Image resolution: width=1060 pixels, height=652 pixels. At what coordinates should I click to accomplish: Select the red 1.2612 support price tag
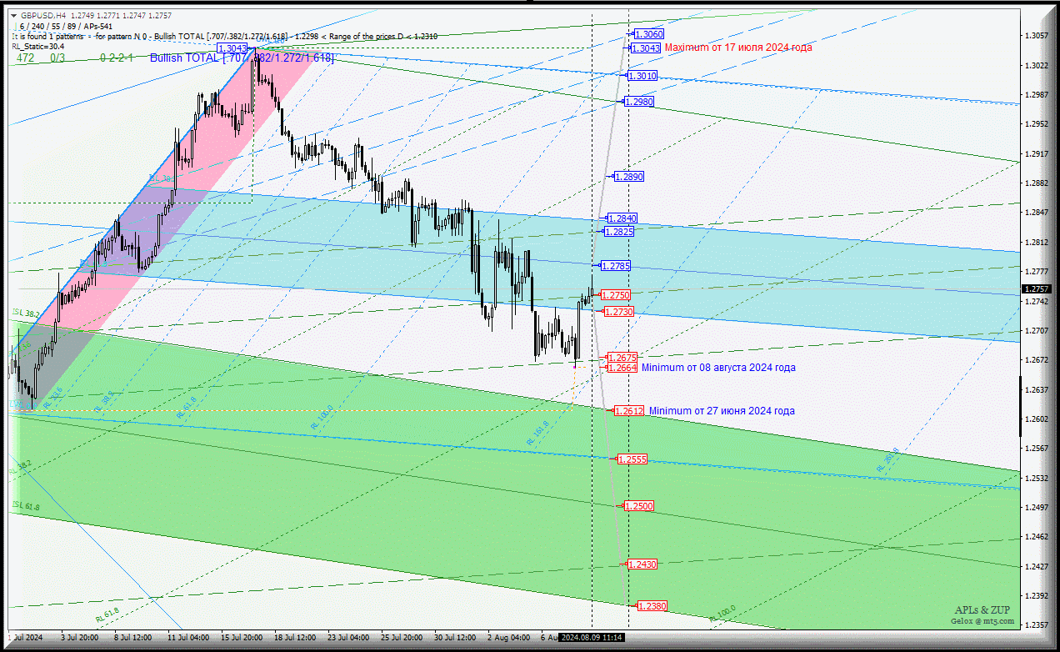pos(629,411)
